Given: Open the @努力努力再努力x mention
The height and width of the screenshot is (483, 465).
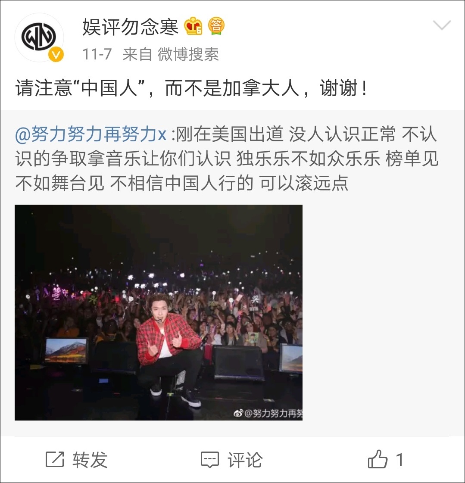Looking at the screenshot, I should (x=91, y=134).
